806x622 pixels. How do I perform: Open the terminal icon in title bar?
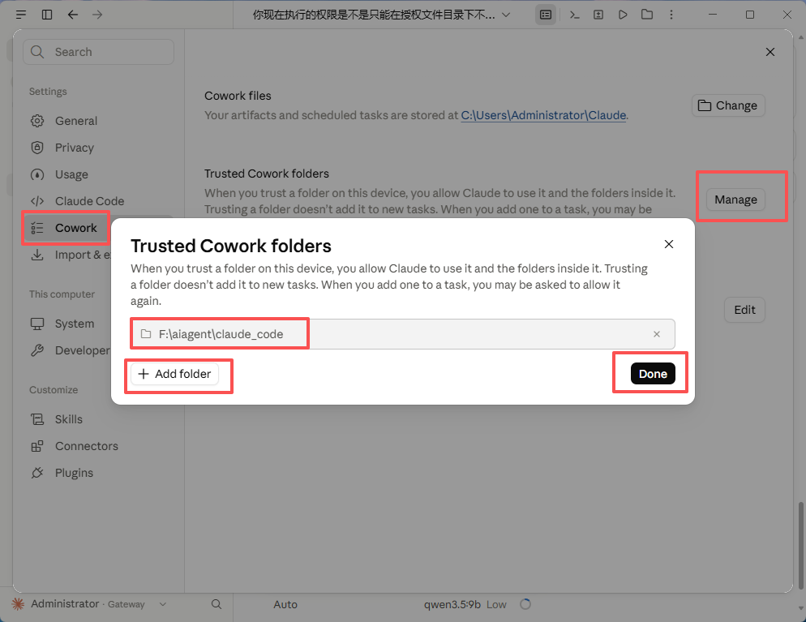click(575, 15)
